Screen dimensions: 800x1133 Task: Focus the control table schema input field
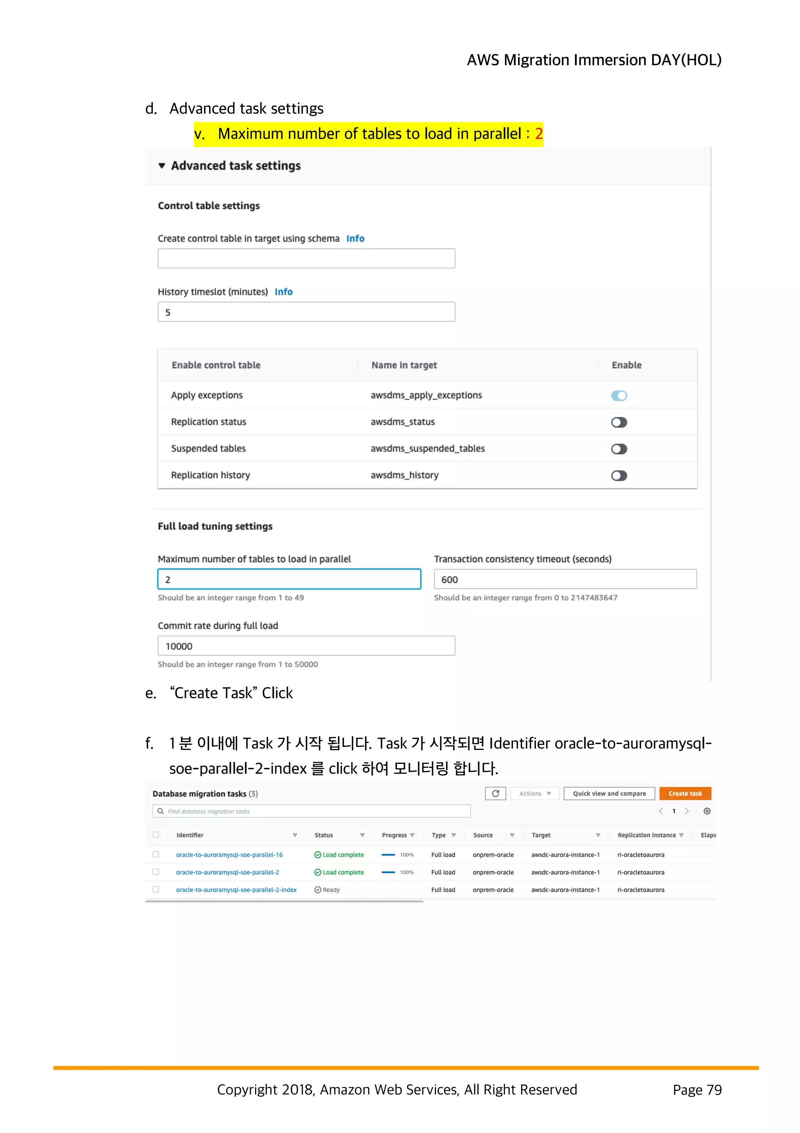(x=306, y=258)
